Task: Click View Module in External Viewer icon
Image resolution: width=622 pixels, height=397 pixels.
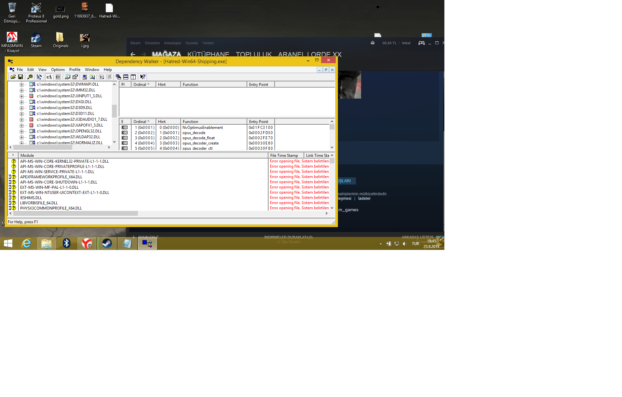Action: point(68,77)
